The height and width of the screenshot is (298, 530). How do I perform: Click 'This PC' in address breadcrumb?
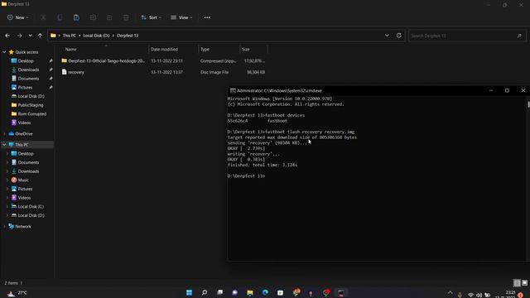tap(70, 36)
